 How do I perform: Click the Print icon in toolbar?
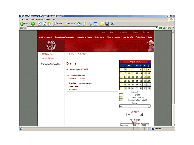click(x=90, y=24)
